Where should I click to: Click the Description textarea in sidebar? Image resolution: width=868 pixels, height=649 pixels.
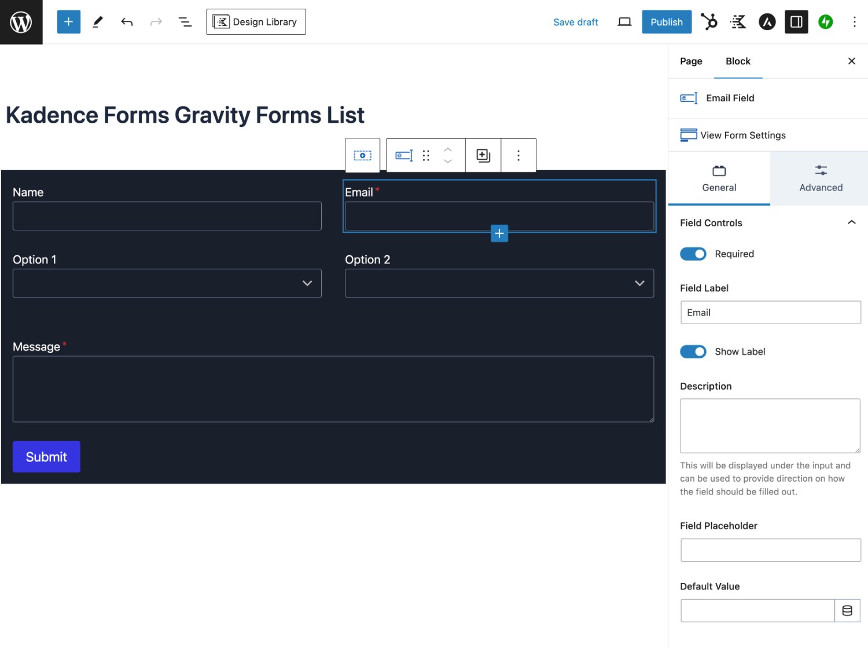pos(770,426)
